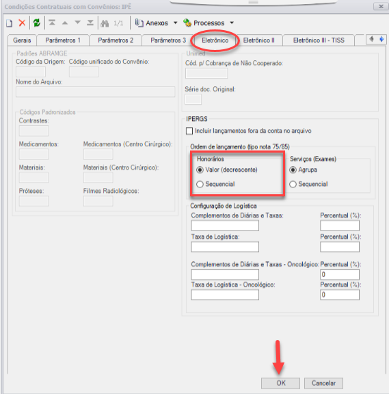Image resolution: width=389 pixels, height=394 pixels.
Task: Click the binoculars search icon
Action: pyautogui.click(x=105, y=23)
